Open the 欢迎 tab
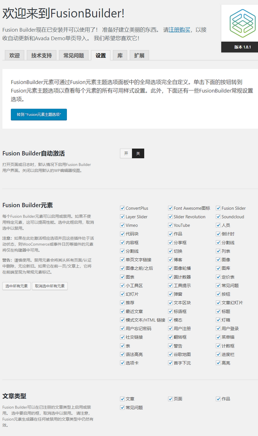This screenshot has width=258, height=436. (x=14, y=56)
